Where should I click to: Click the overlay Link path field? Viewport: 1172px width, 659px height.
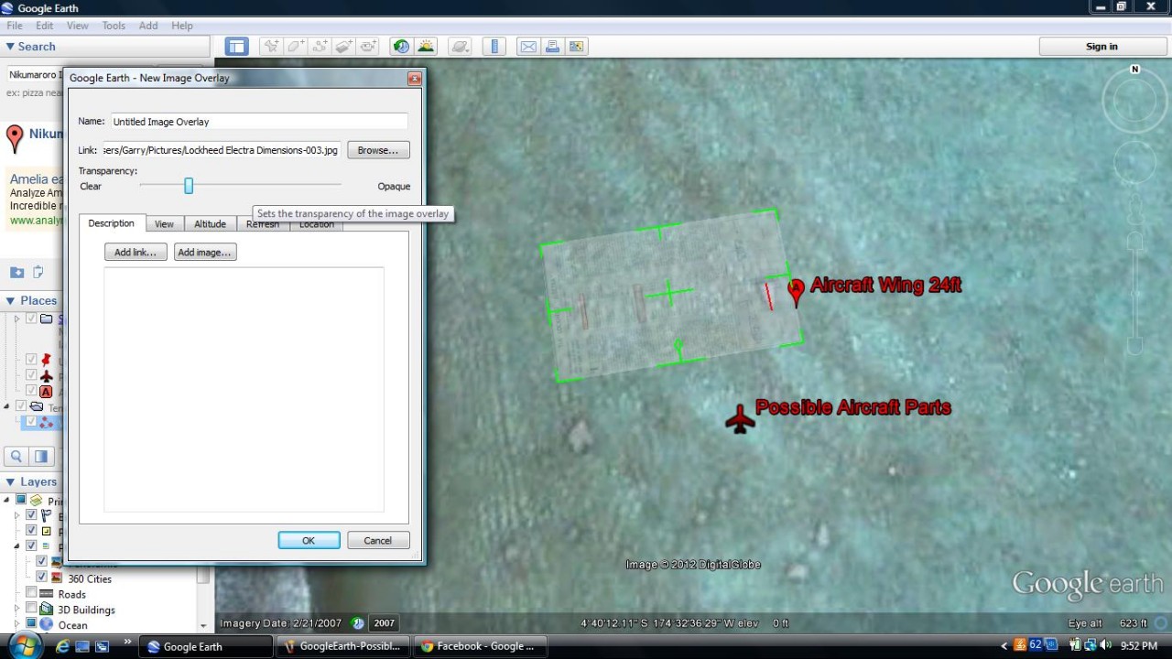222,150
